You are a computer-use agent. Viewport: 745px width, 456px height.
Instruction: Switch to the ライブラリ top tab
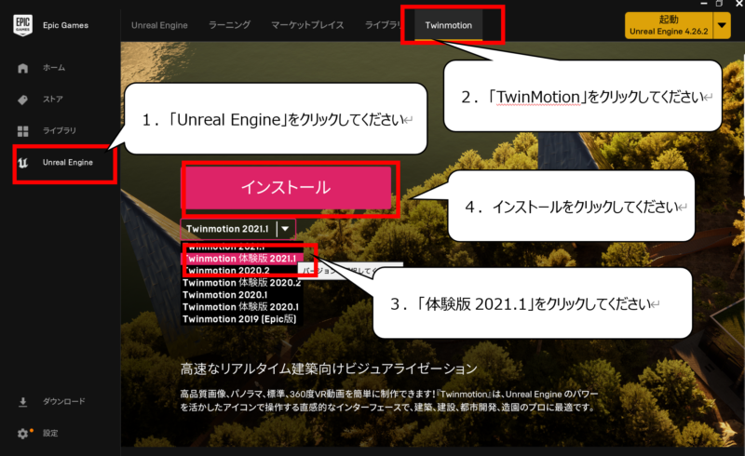tap(383, 25)
